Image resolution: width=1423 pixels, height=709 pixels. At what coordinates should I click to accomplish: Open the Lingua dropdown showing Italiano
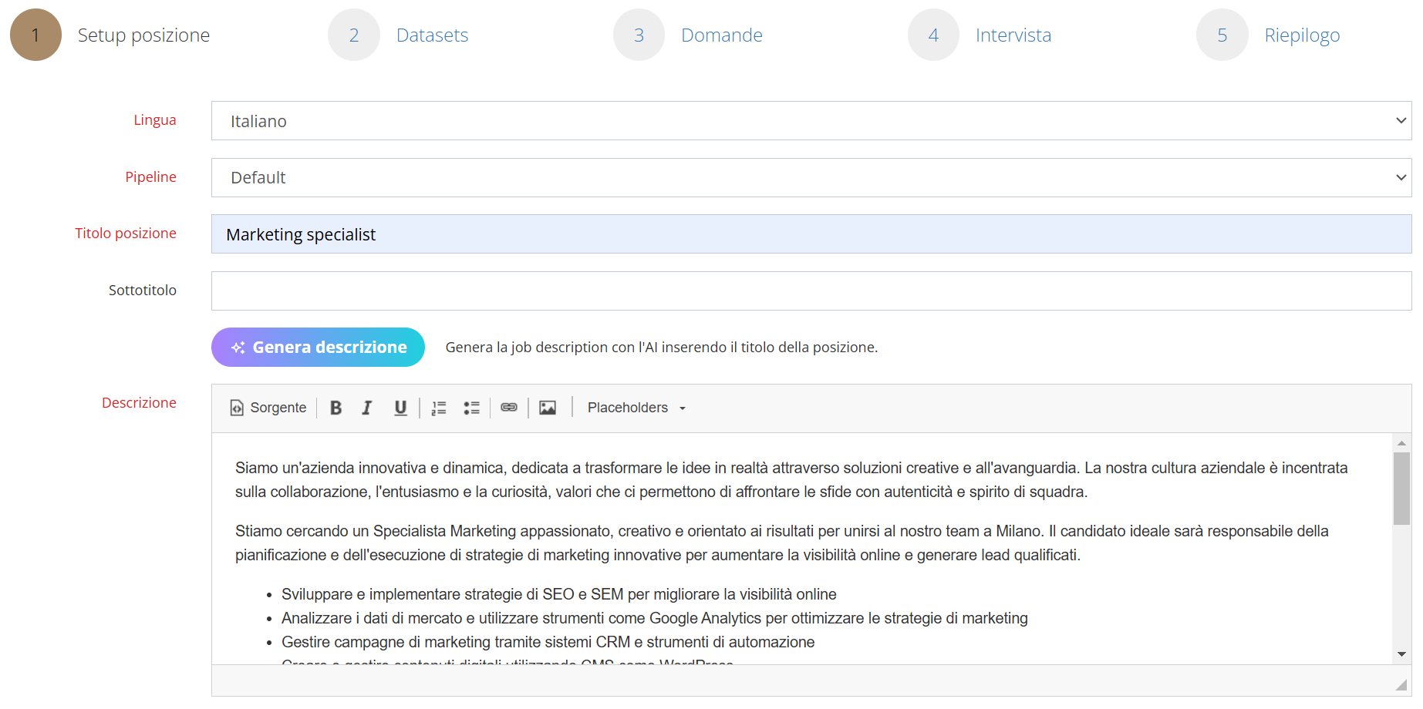click(x=811, y=121)
